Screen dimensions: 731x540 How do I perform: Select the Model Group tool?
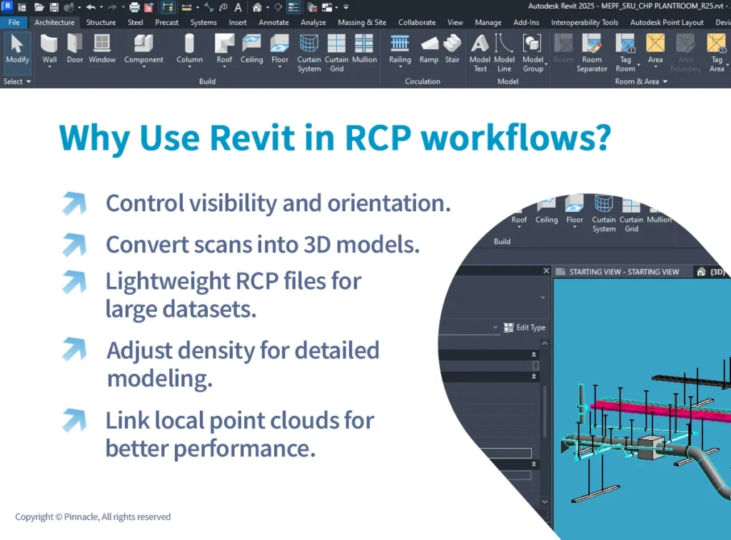pos(533,53)
